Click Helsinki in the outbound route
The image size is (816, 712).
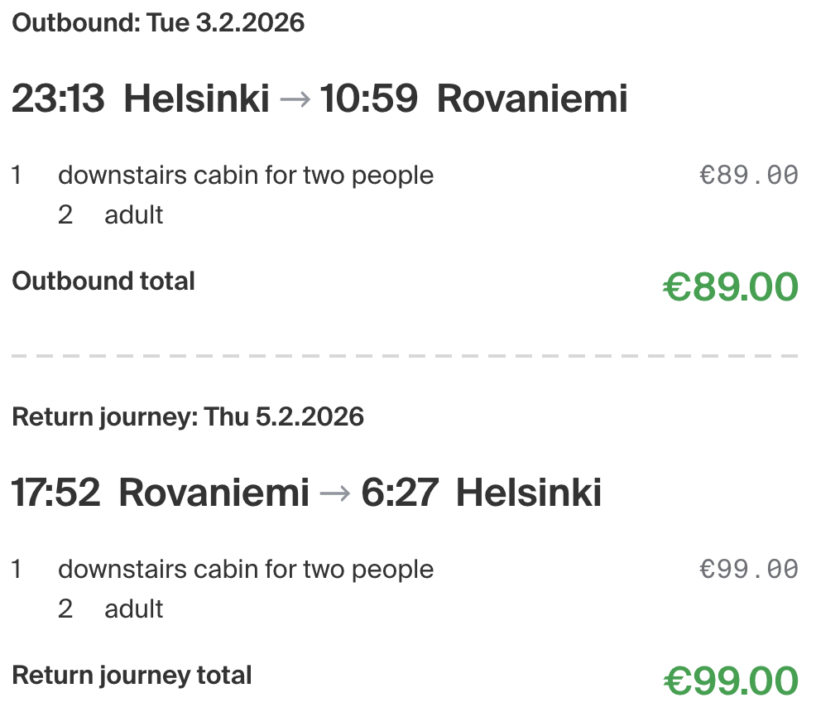click(196, 99)
